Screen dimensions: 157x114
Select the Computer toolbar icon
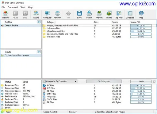[x=47, y=15]
